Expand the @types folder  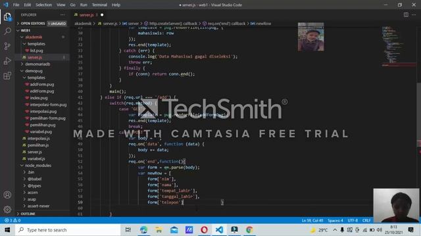tap(41, 186)
